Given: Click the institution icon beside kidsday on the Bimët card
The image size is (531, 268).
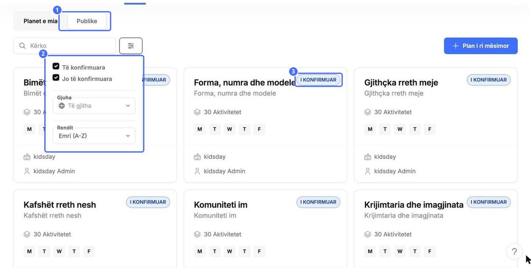Looking at the screenshot, I should pyautogui.click(x=27, y=157).
